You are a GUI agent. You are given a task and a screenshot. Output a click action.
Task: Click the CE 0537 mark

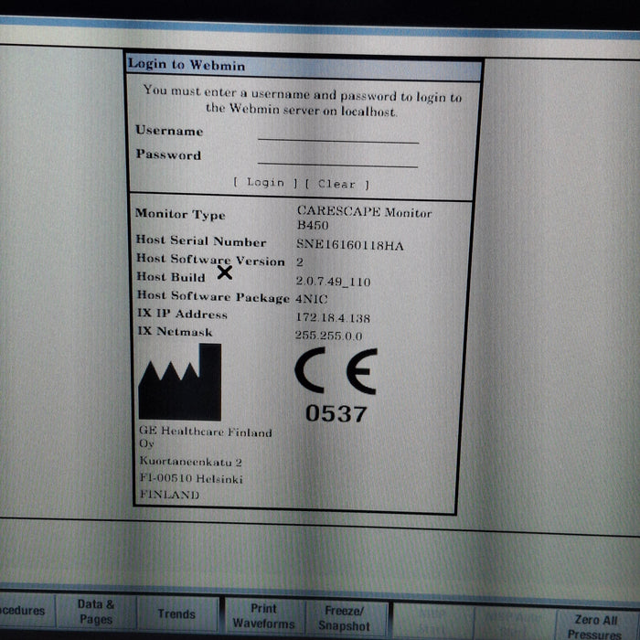point(336,385)
